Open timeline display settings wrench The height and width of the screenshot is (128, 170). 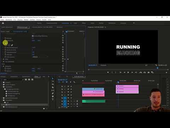click(74, 82)
